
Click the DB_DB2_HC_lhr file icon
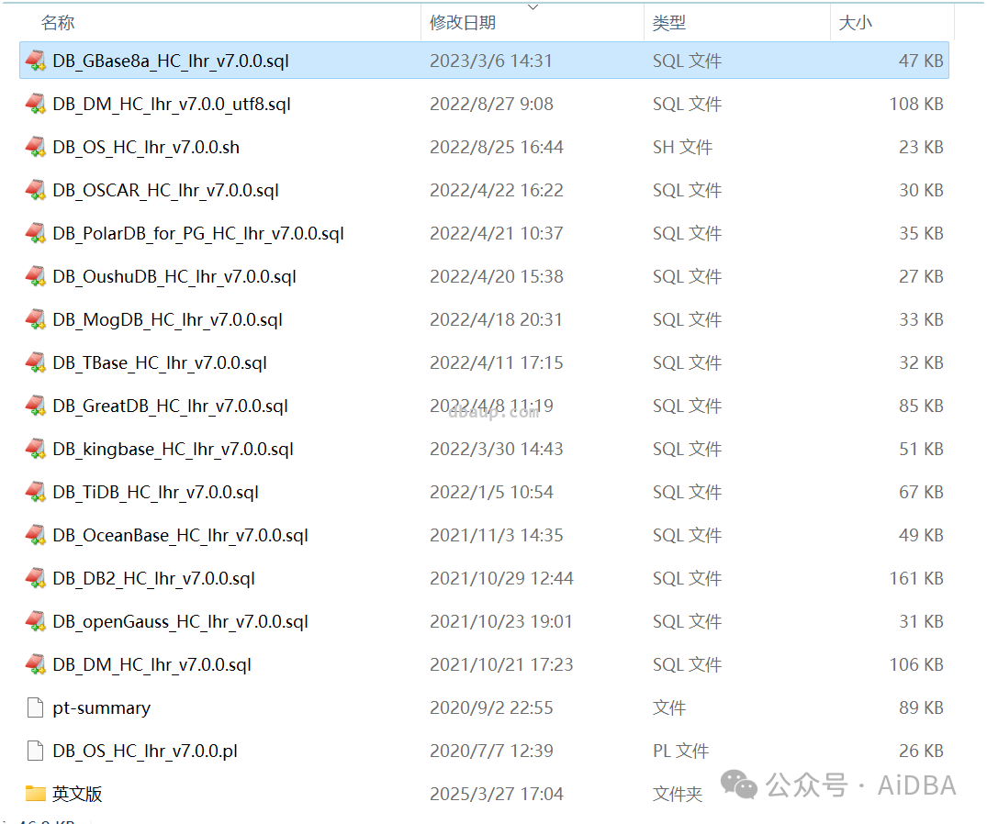(35, 578)
